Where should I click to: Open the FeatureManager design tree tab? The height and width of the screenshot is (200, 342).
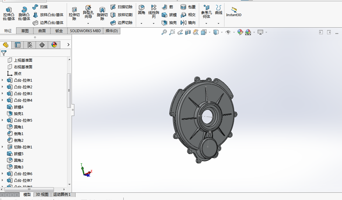(6, 45)
